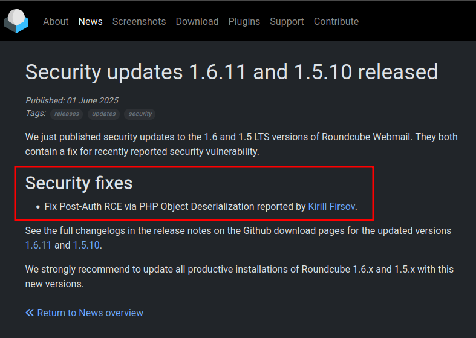Filter by the 'security' tag

pos(140,114)
